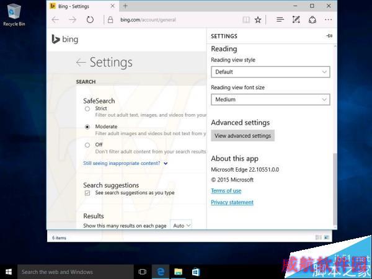Click Search the web and Windows box

pos(76,272)
